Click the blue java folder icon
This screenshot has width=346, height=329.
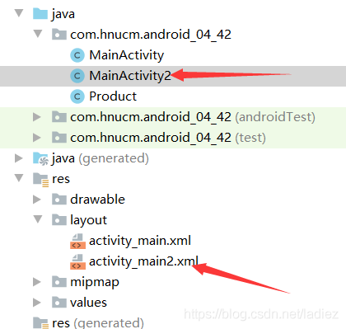[40, 13]
